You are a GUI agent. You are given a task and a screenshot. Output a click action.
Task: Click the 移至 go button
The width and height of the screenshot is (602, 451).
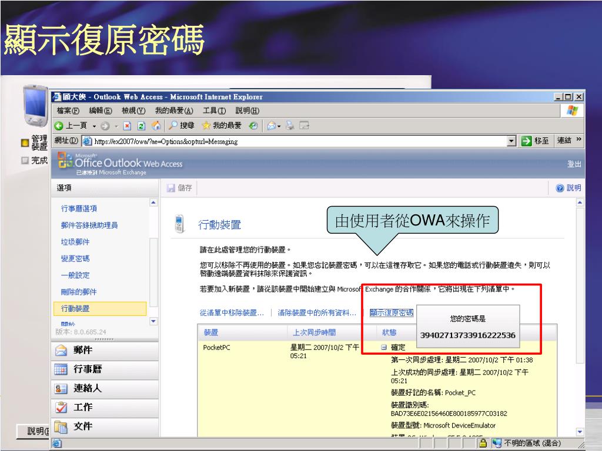535,141
